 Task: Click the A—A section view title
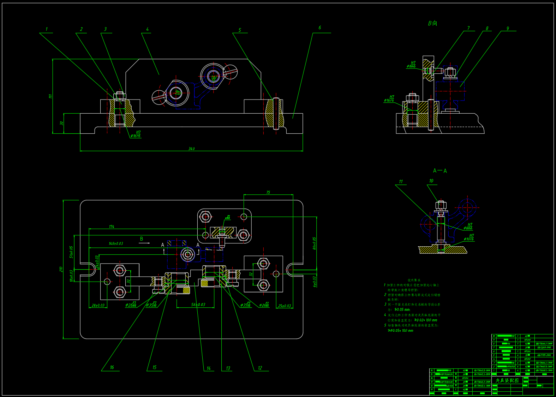pyautogui.click(x=440, y=171)
